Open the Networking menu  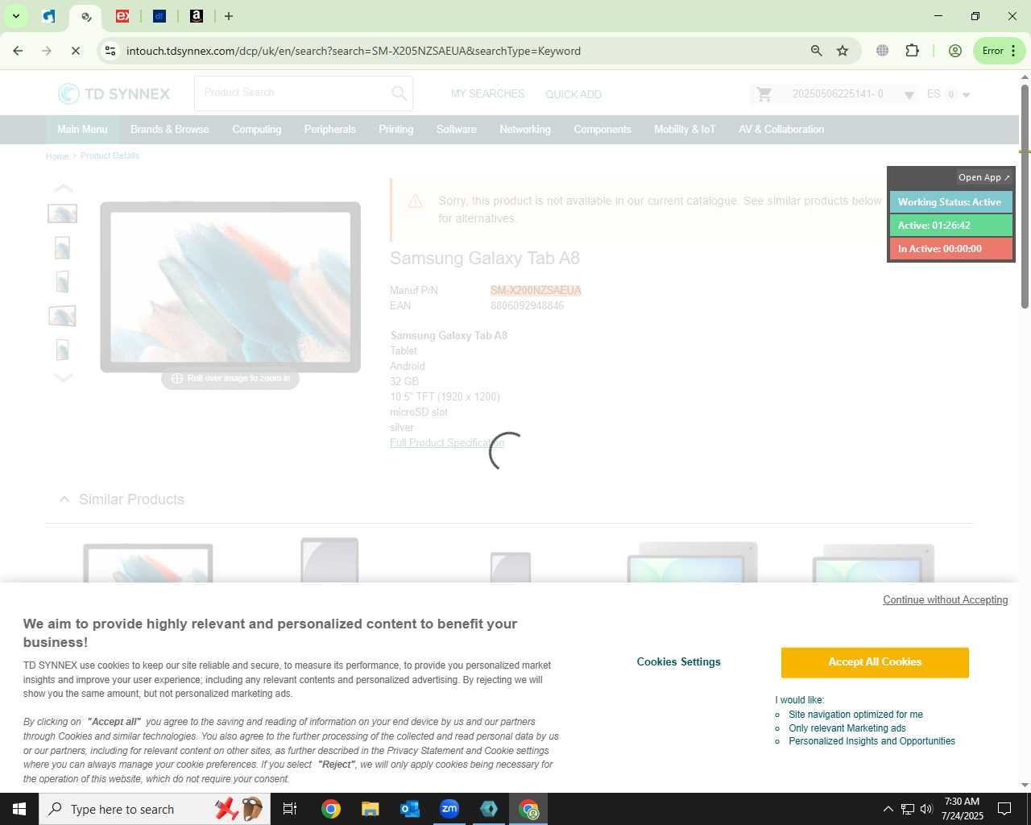pos(525,130)
